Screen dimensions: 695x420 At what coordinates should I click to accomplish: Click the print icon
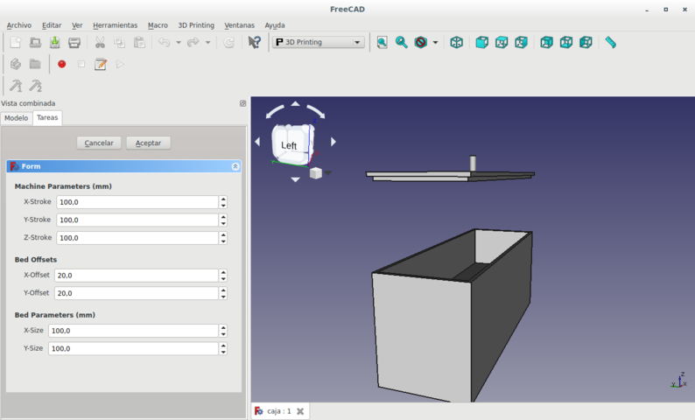[x=74, y=42]
